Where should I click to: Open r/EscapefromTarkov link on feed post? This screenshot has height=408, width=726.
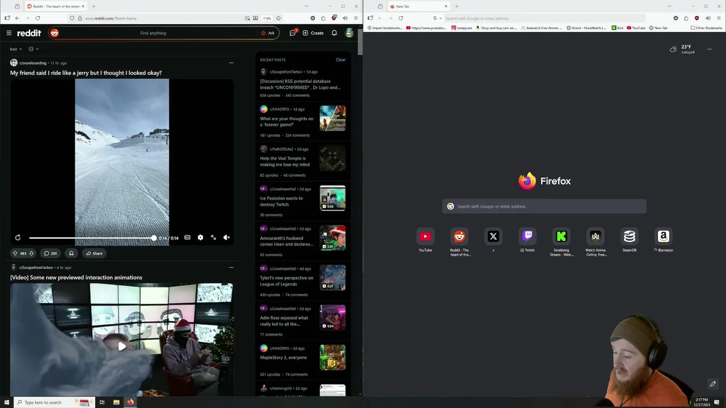(36, 267)
